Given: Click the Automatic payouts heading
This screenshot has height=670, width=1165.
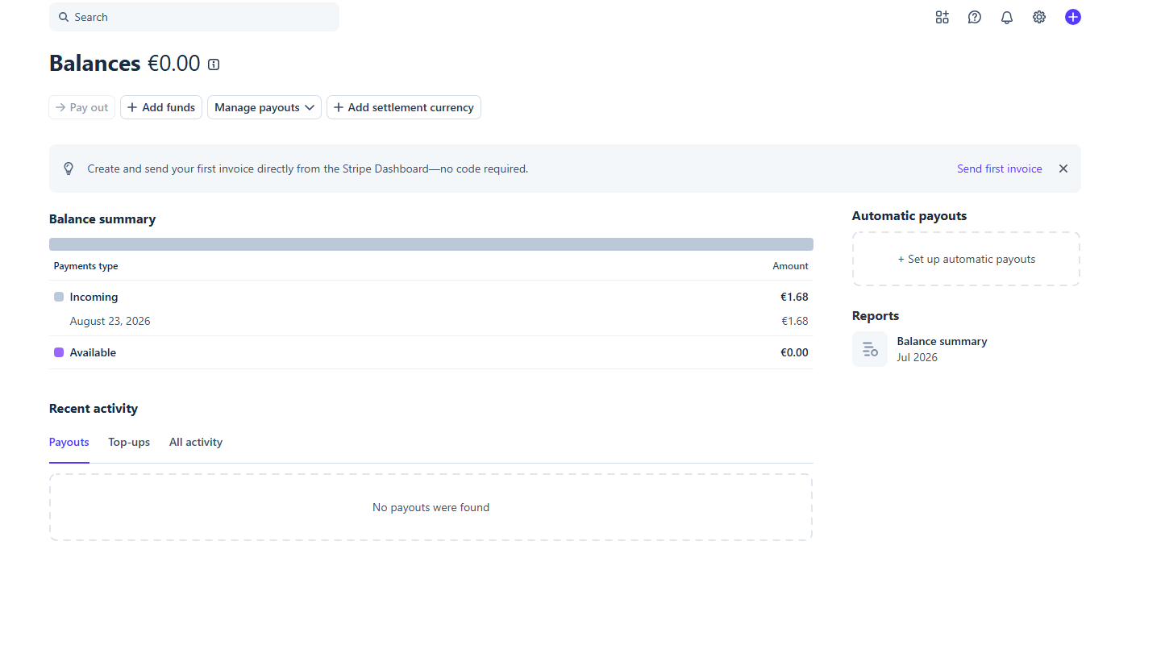Looking at the screenshot, I should pos(909,216).
